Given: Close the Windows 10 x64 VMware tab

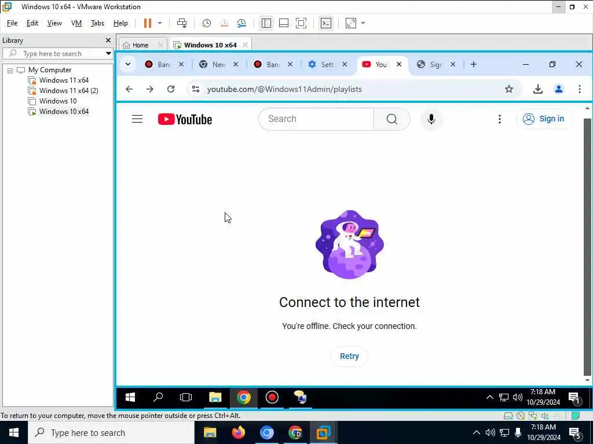Looking at the screenshot, I should (245, 45).
